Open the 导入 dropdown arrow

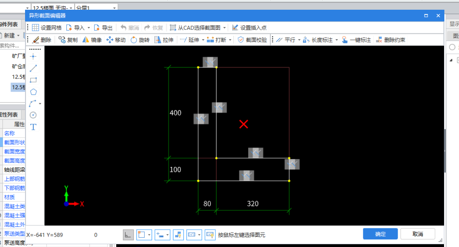click(x=89, y=28)
